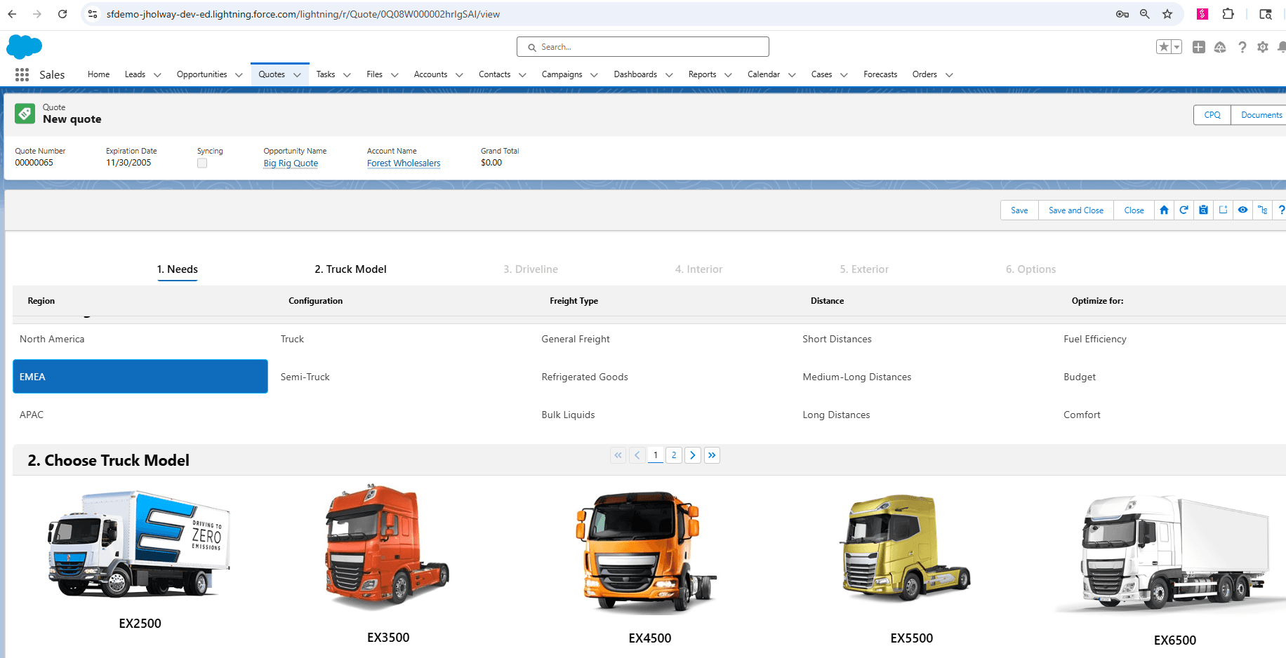Switch to the 1. Needs step
The height and width of the screenshot is (658, 1286).
[x=177, y=269]
